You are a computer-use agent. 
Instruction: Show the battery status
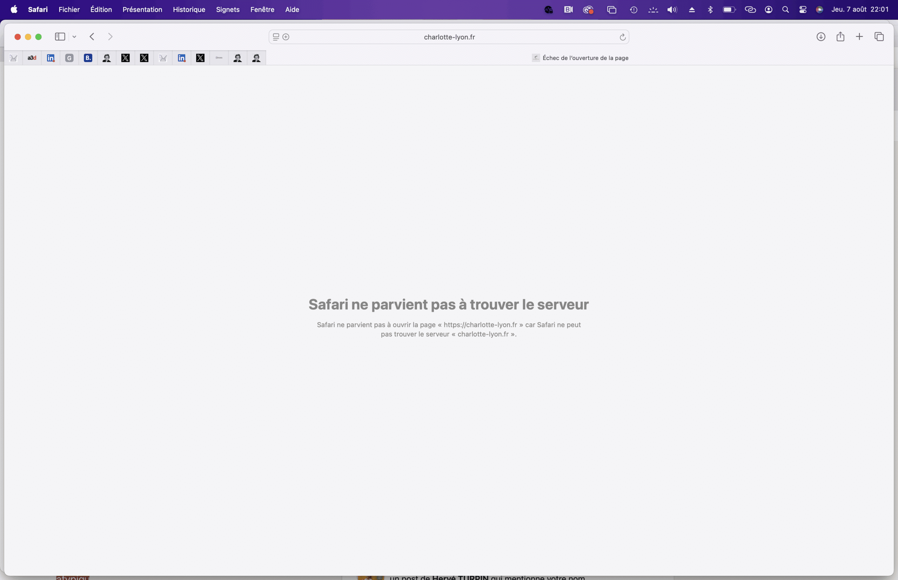(729, 9)
